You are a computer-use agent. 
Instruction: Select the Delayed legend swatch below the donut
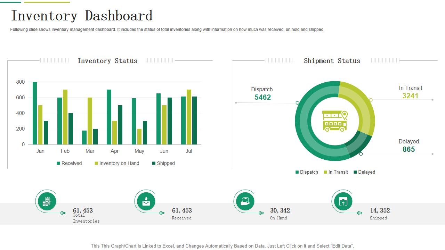click(x=355, y=172)
